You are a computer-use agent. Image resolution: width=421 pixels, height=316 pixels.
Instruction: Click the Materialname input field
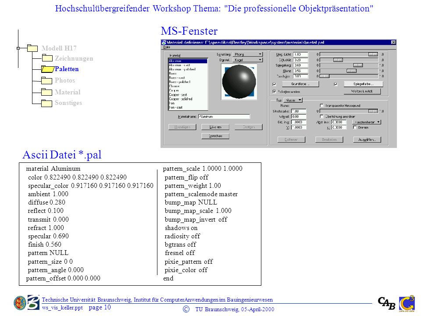pyautogui.click(x=224, y=117)
